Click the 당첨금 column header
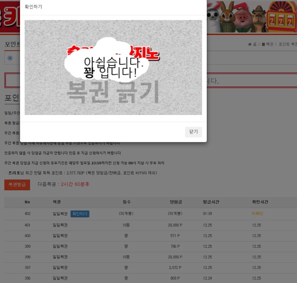Image resolution: width=297 pixels, height=283 pixels. point(174,202)
